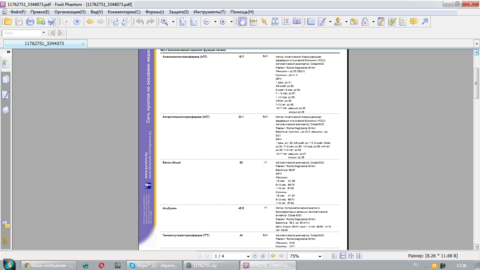The image size is (480, 270).
Task: Expand the Find box options dropdown
Action: [x=44, y=33]
